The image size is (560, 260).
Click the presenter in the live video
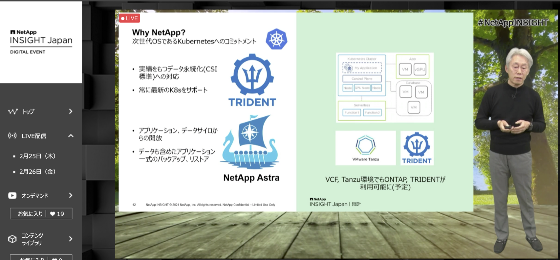511,151
